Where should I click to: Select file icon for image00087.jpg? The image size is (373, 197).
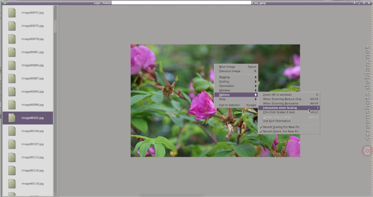pos(12,79)
